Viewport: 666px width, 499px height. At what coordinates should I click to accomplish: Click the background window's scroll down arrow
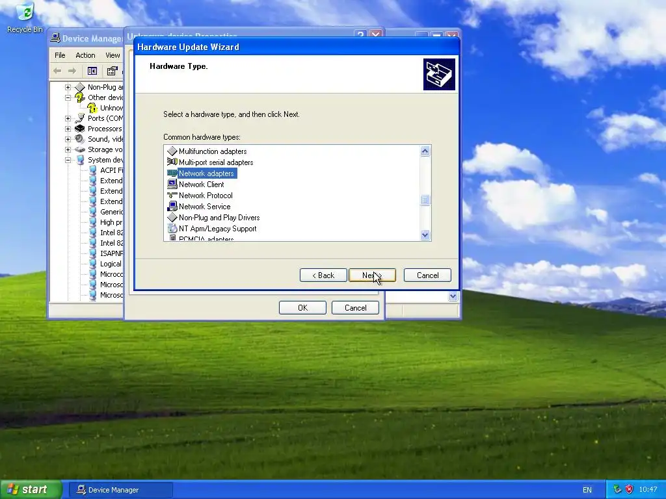(453, 296)
